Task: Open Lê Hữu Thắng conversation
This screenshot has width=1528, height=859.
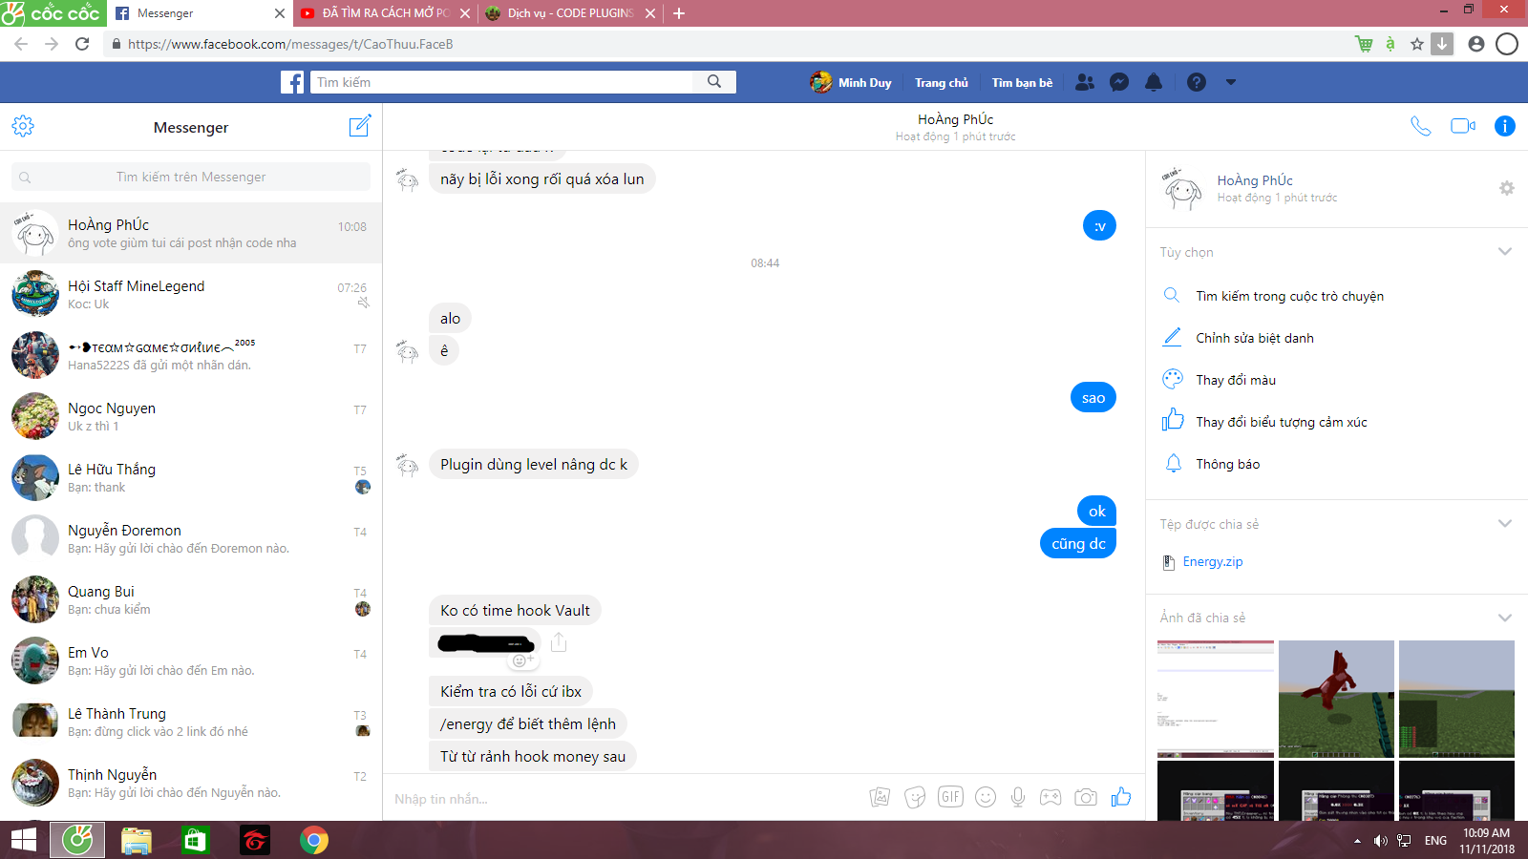Action: [191, 477]
